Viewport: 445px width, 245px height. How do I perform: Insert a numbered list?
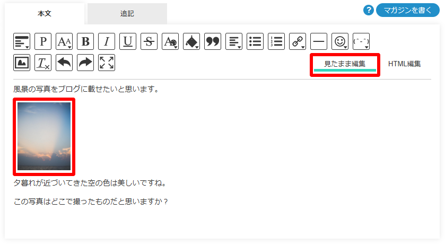(276, 41)
